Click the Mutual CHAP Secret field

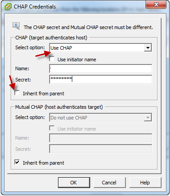[x=100, y=149]
